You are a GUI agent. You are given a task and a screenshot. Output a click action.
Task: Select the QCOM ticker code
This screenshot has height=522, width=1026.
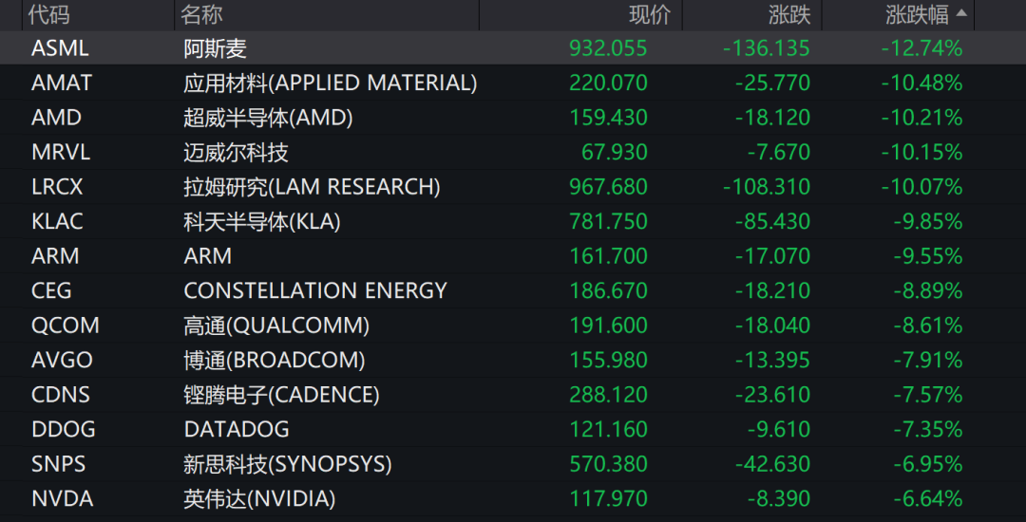point(66,326)
